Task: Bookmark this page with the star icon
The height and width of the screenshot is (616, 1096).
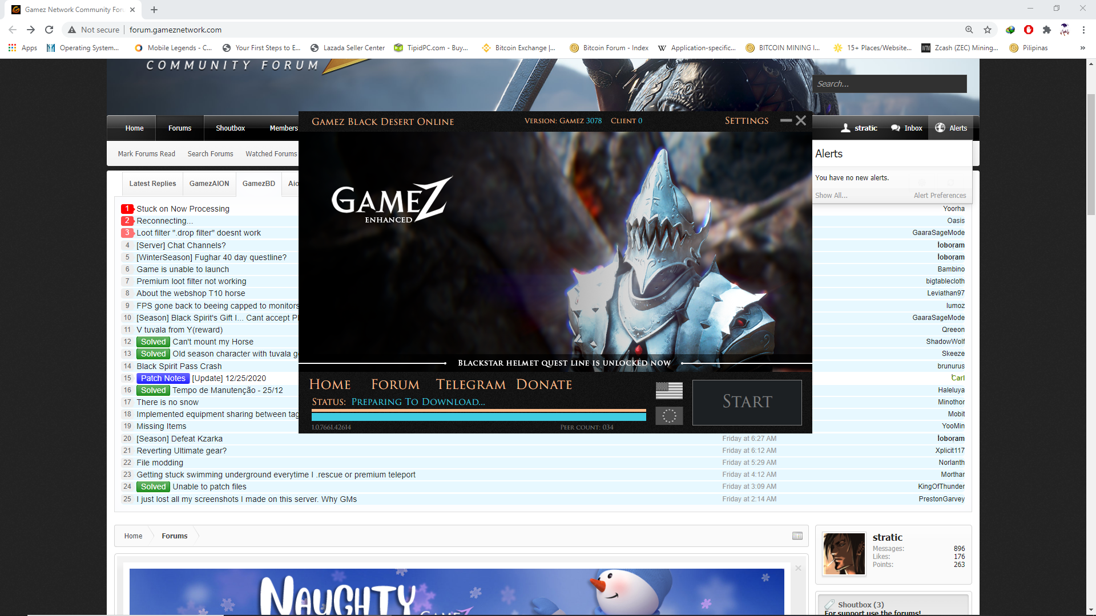Action: [988, 30]
